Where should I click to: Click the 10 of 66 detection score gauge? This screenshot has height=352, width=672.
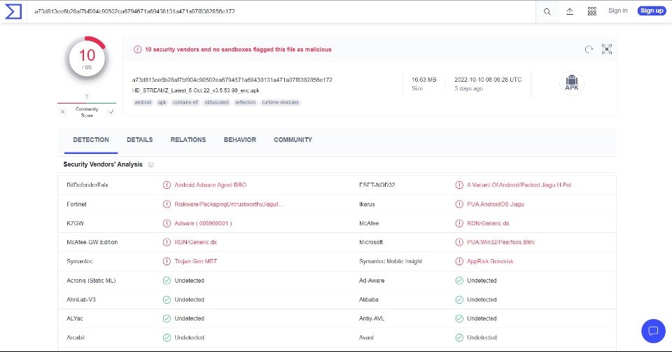(x=87, y=59)
